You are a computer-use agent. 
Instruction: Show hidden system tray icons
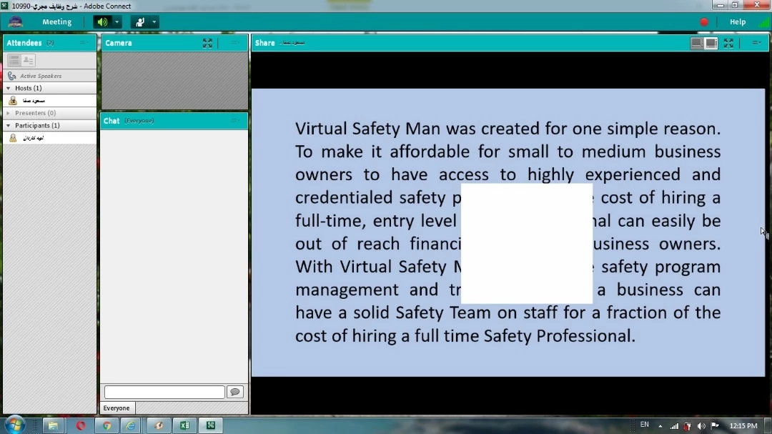coord(660,426)
